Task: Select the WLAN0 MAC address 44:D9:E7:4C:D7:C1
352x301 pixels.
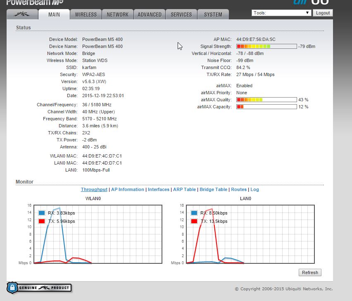Action: 102,156
